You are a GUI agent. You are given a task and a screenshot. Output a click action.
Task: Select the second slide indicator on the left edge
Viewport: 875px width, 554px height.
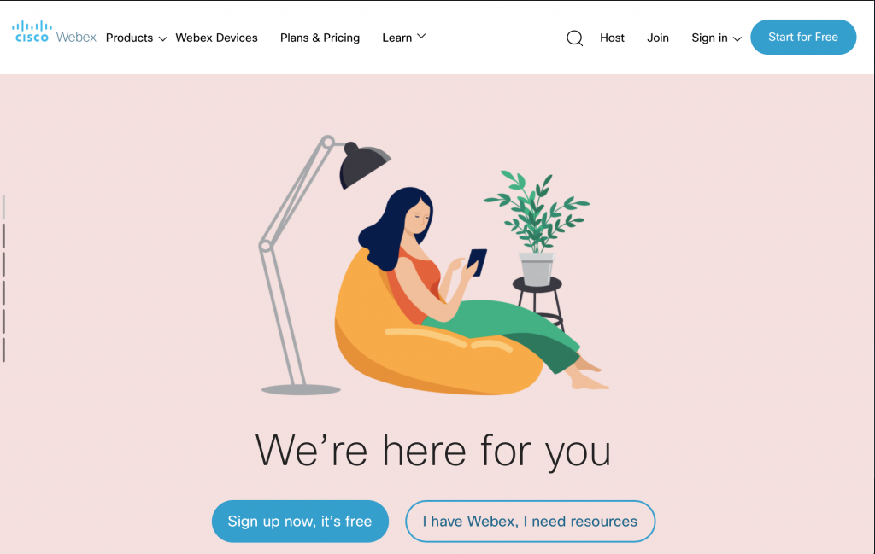4,236
